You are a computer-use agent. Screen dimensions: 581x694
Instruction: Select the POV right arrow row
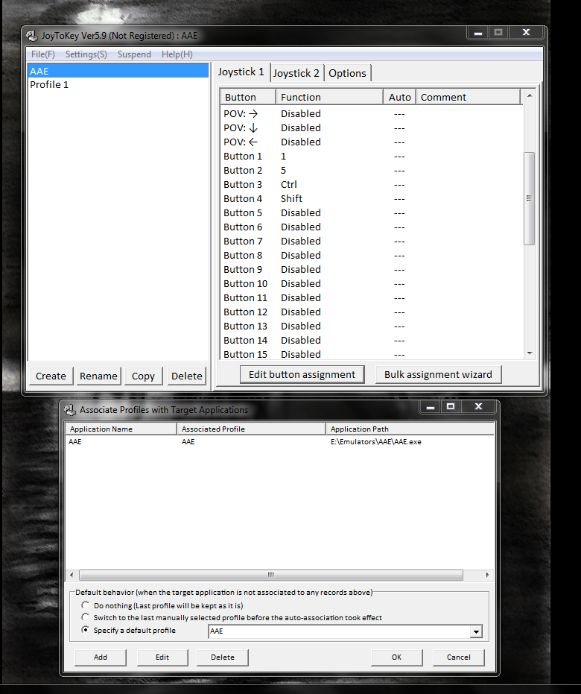point(372,114)
